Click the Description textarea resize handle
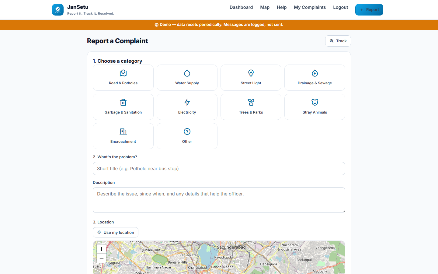Viewport: 438px width, 274px height. click(343, 211)
